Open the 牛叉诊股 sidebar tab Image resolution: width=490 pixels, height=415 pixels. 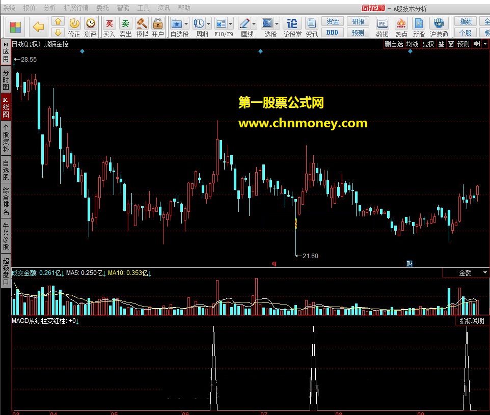coord(6,236)
